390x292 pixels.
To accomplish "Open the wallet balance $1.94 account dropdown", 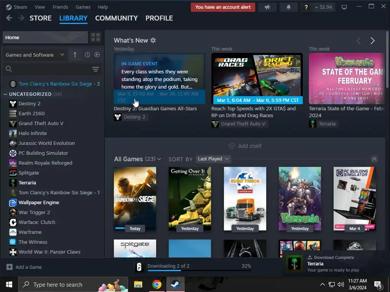I will (x=324, y=7).
